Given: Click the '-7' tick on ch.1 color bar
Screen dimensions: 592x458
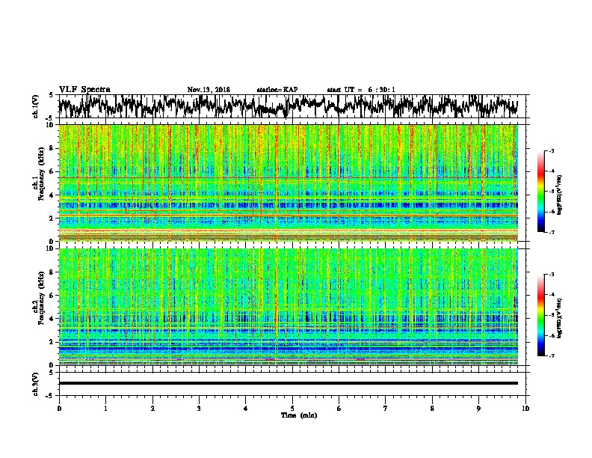Looking at the screenshot, I should tap(551, 232).
